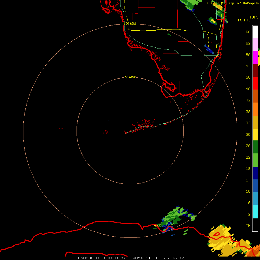Viewport: 260px width, 260px height.
Task: Click the '100 NMI' range ring label
Action: [130, 23]
